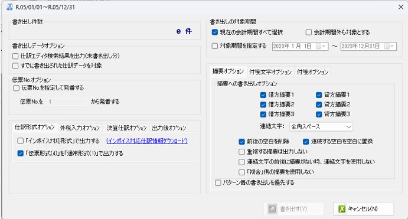Uncheck 貸方摘要1
This screenshot has height=219, width=408.
[319, 95]
